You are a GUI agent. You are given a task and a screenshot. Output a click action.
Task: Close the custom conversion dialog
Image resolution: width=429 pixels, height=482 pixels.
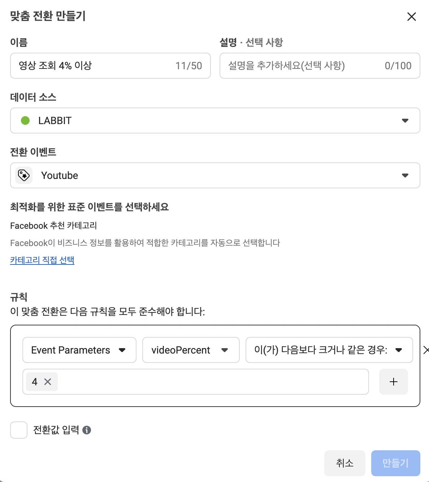pos(412,17)
